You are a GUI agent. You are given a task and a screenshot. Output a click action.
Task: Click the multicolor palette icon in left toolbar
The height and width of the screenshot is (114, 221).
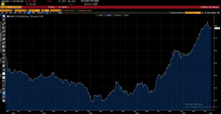click(4, 97)
